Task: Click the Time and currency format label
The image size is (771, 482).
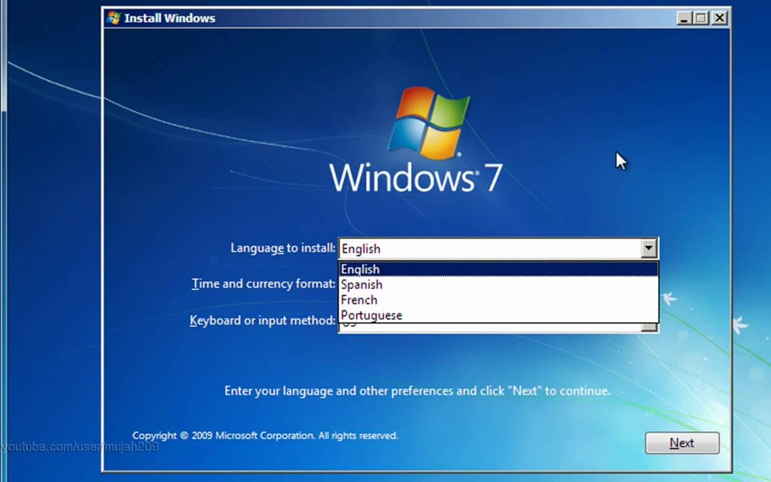Action: 264,284
